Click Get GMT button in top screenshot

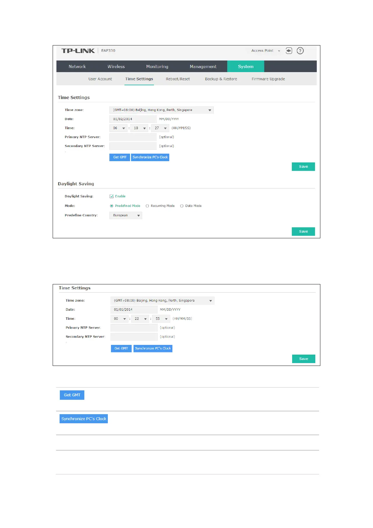(x=120, y=157)
